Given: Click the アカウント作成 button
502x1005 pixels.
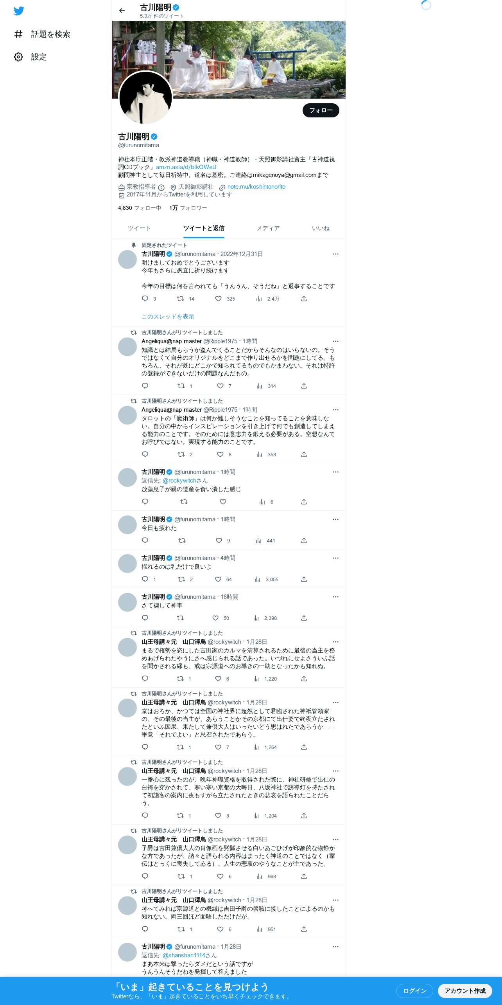Looking at the screenshot, I should (x=465, y=991).
